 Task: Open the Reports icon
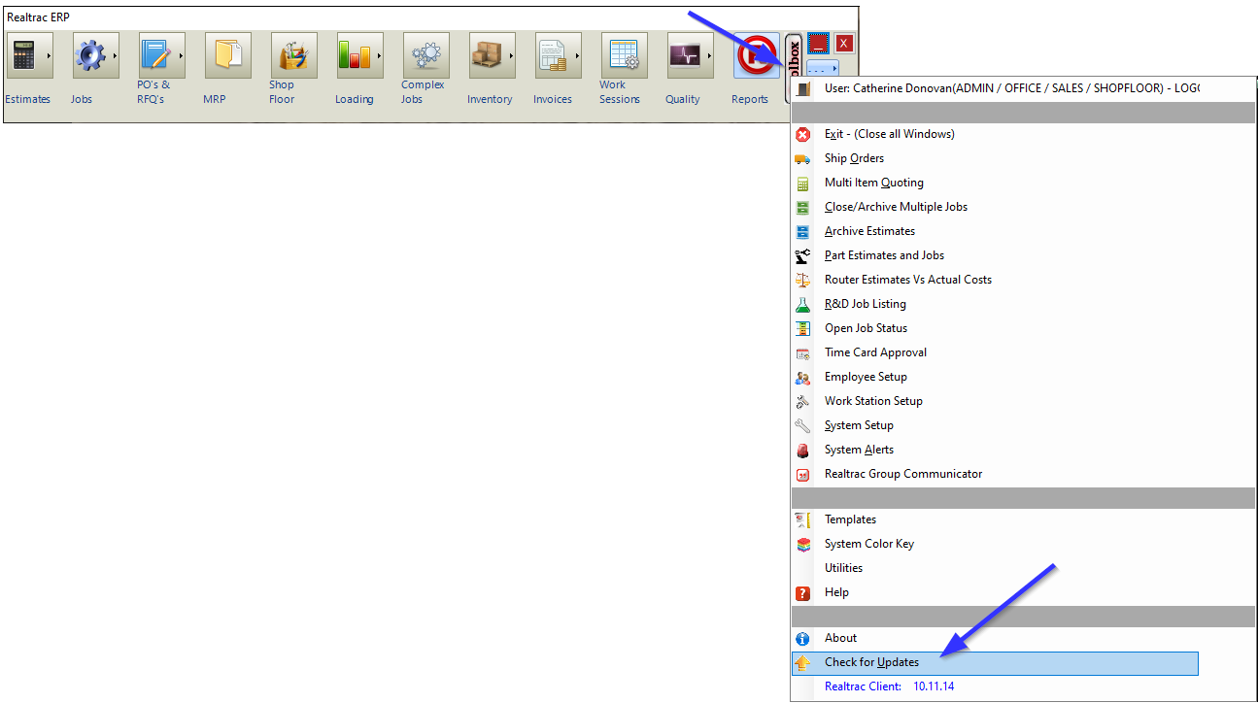757,55
